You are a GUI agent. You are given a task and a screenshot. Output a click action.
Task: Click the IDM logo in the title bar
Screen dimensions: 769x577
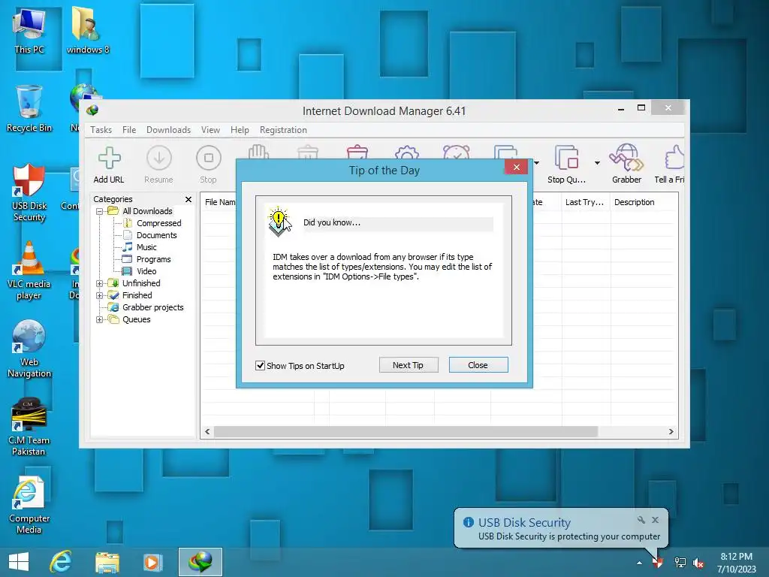click(x=92, y=110)
